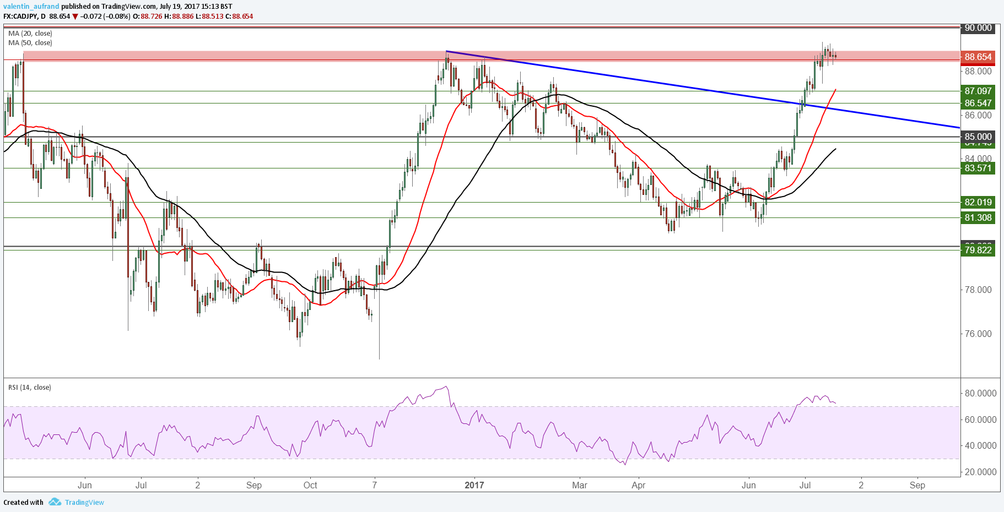The width and height of the screenshot is (1004, 512).
Task: Click the Apr label on time axis
Action: [x=638, y=485]
